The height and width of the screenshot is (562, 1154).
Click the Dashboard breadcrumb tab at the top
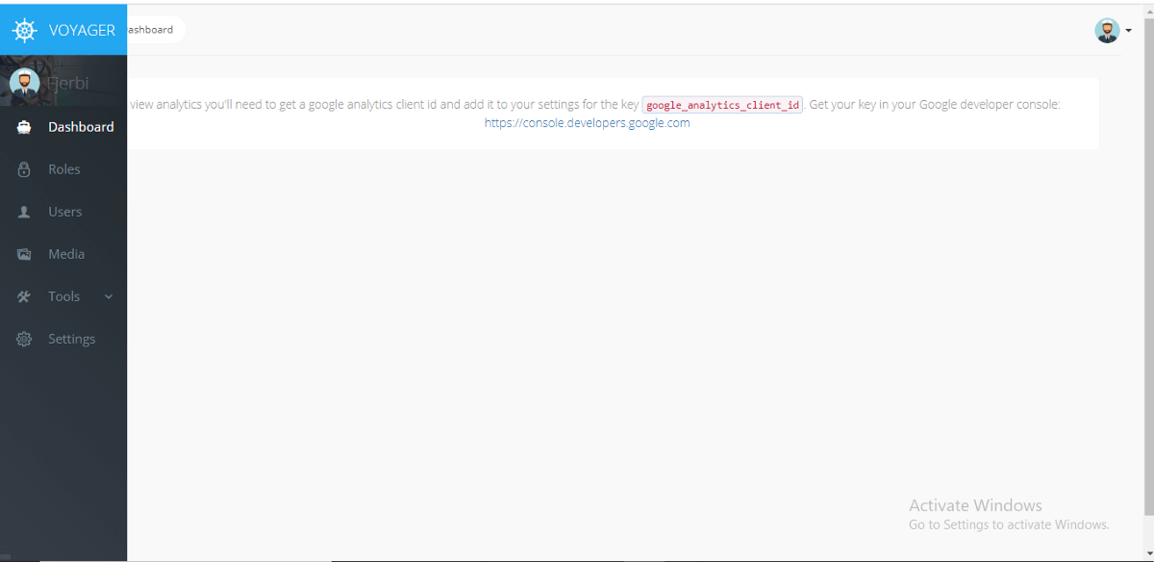[151, 30]
